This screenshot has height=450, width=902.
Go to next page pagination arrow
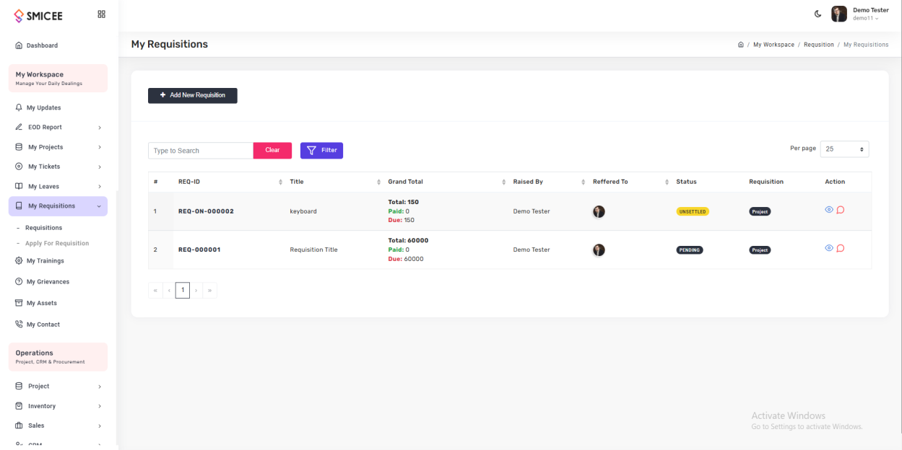tap(197, 290)
